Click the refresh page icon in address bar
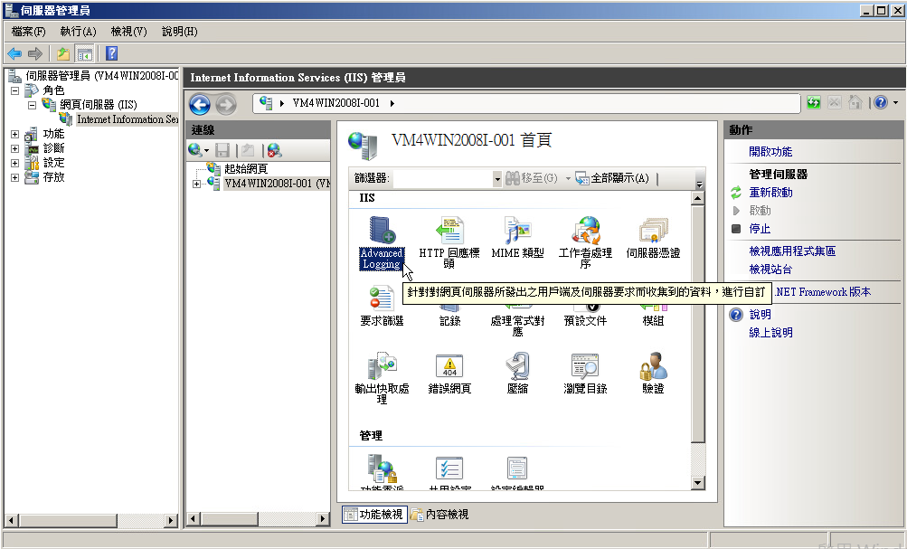The width and height of the screenshot is (907, 549). pyautogui.click(x=814, y=103)
